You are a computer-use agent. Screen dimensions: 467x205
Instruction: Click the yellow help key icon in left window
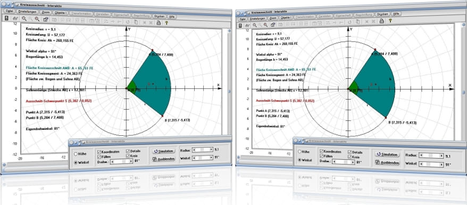[166, 23]
